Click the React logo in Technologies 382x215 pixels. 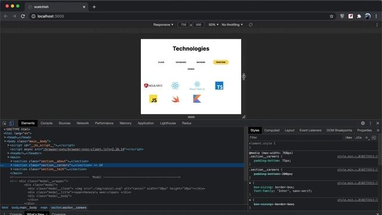coord(175,85)
